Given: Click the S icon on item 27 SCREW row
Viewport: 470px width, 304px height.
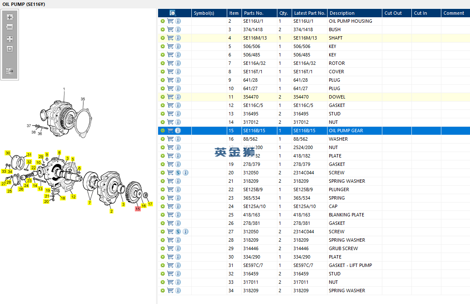Looking at the screenshot, I should [178, 232].
